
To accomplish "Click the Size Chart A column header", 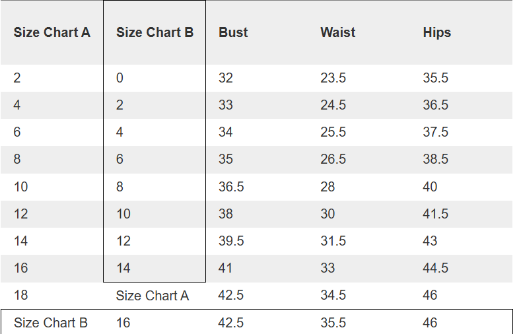I will 52,32.
